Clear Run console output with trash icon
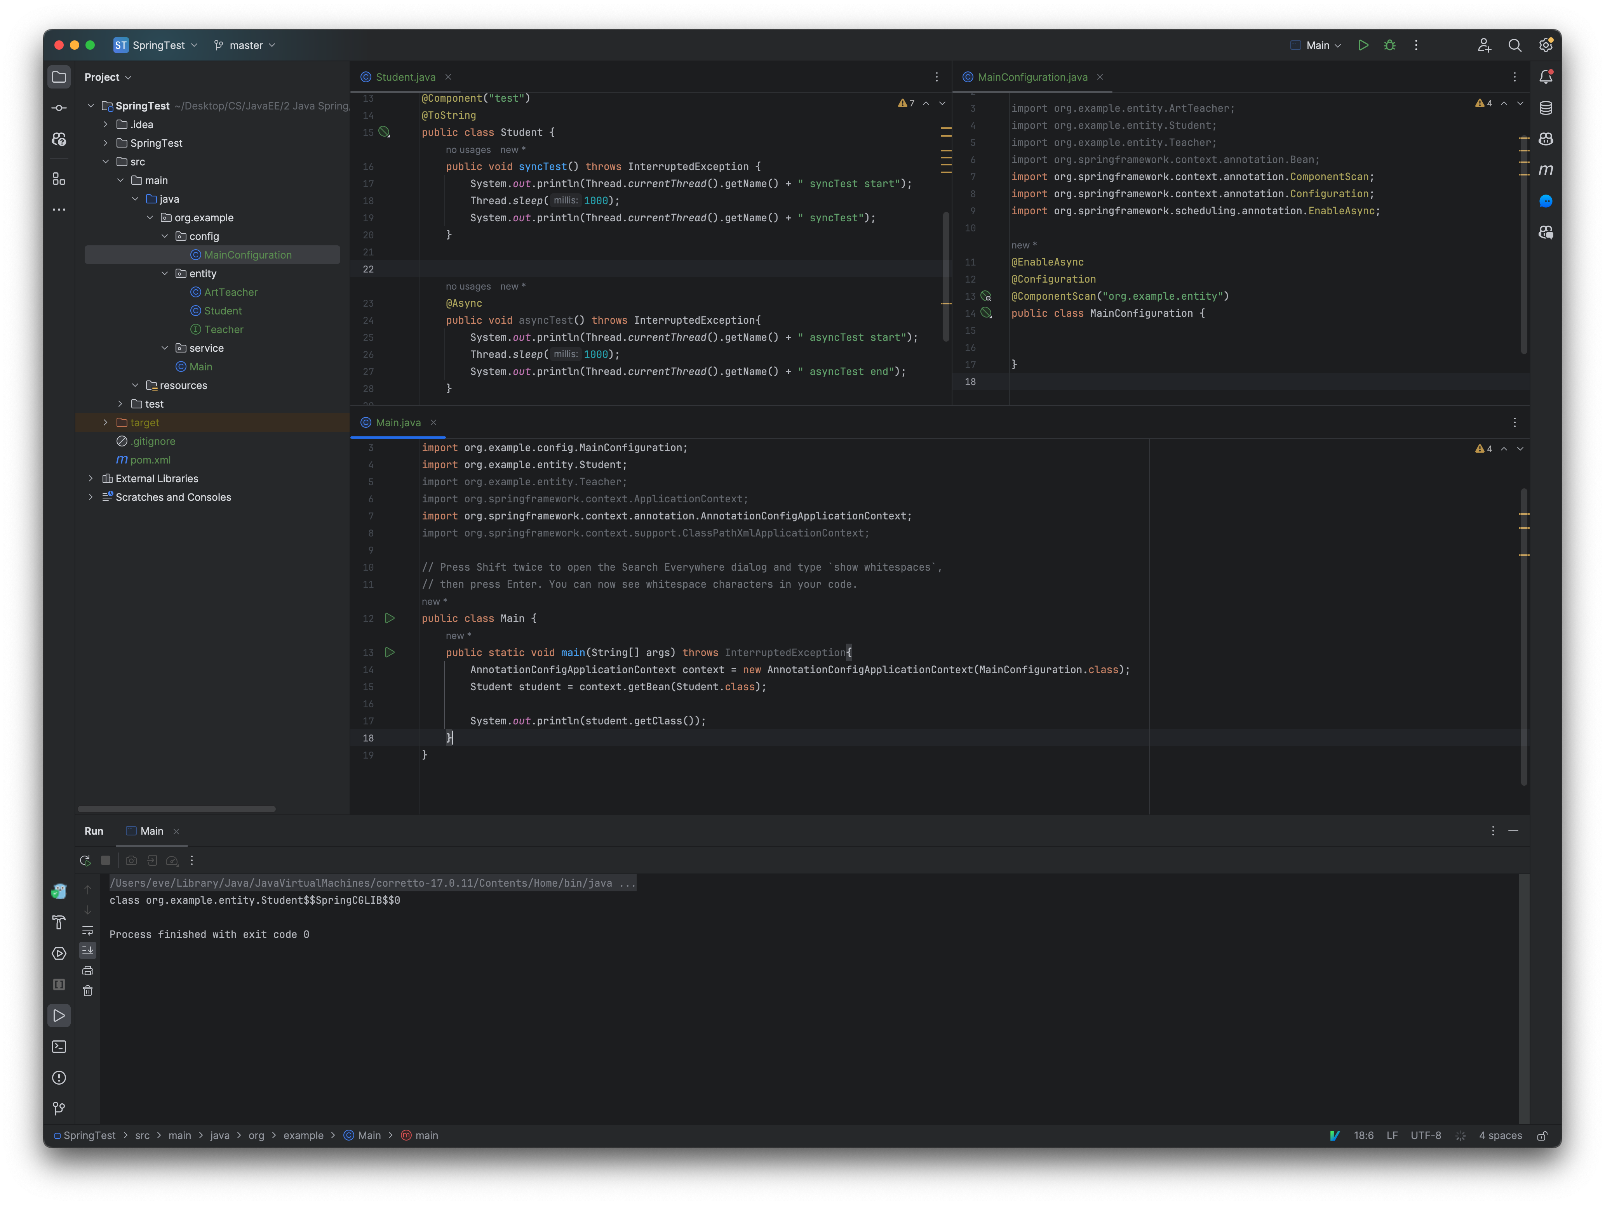This screenshot has height=1205, width=1605. (88, 991)
